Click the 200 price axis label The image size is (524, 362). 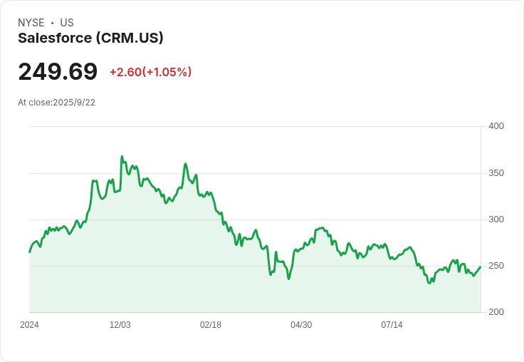click(x=496, y=312)
